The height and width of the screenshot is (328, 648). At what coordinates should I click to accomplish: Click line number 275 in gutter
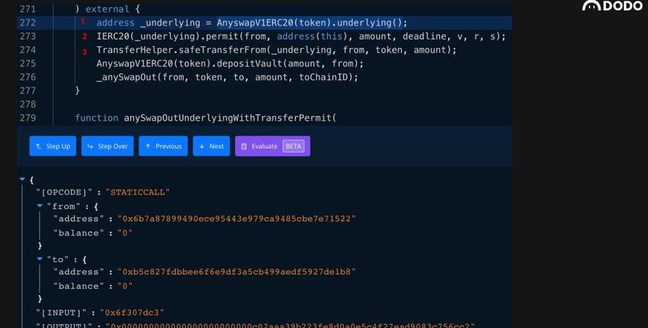[28, 64]
